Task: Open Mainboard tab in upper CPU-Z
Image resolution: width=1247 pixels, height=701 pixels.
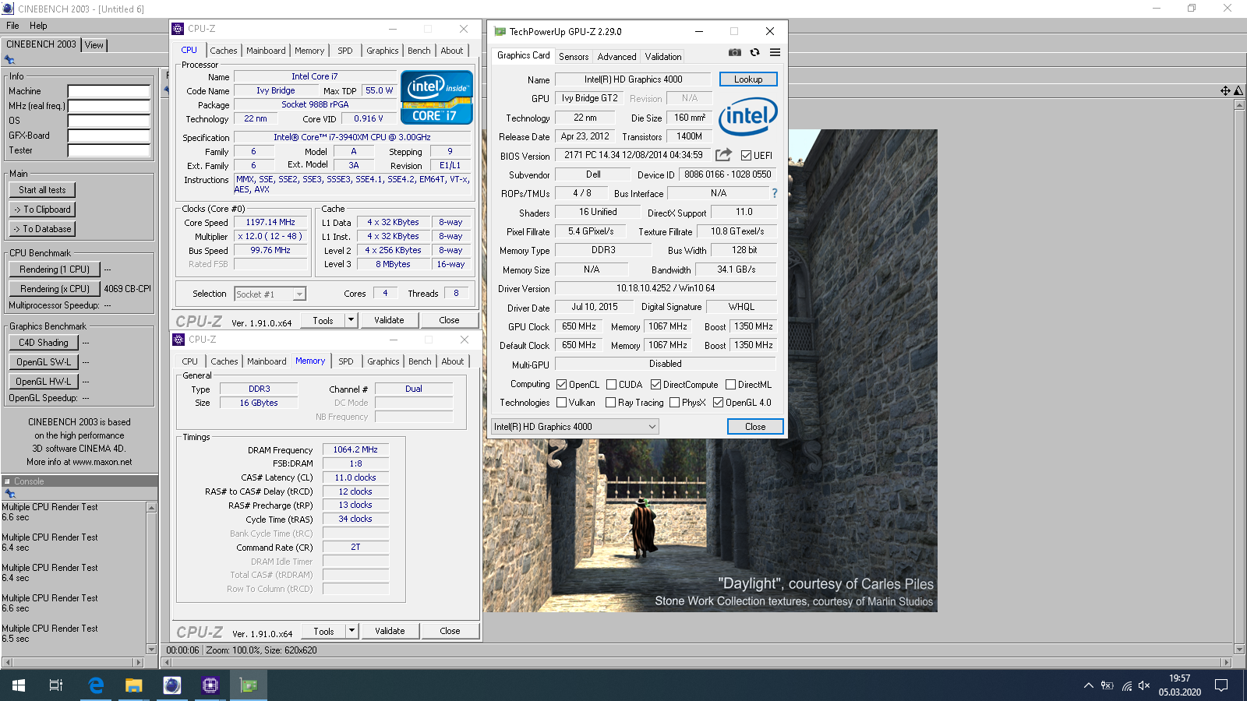Action: 266,51
